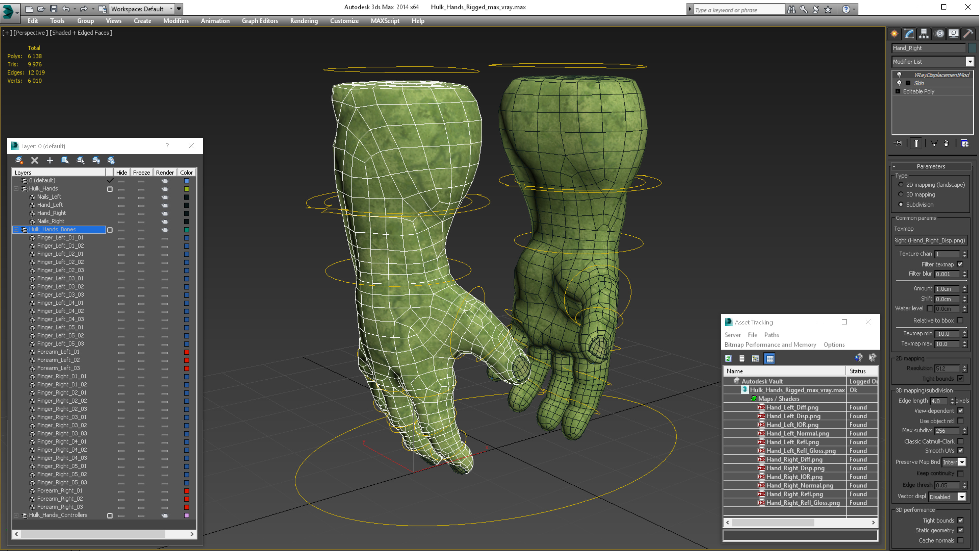Viewport: 979px width, 551px height.
Task: Click Refresh icon in Asset Tracking toolbar
Action: 728,358
